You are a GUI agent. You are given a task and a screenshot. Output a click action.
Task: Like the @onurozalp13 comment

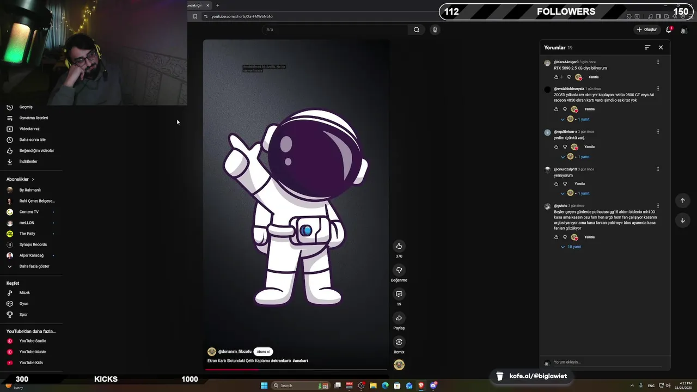(556, 183)
